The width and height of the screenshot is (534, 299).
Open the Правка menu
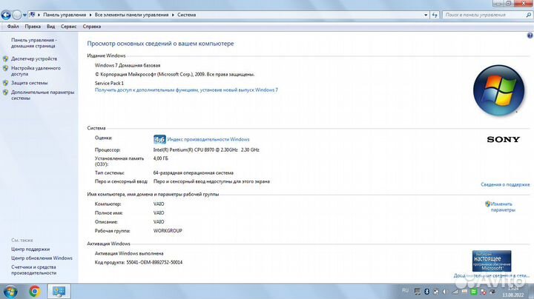(x=33, y=27)
